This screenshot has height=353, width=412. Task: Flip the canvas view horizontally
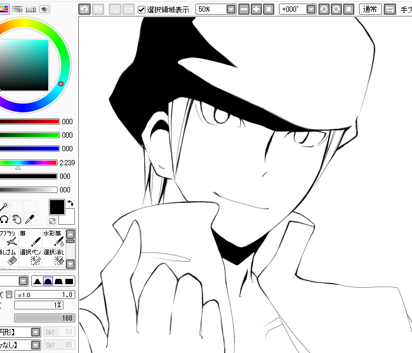pyautogui.click(x=390, y=9)
